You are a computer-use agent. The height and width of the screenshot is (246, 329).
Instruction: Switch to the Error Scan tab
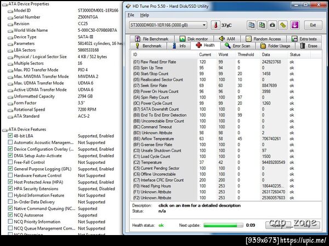[238, 45]
